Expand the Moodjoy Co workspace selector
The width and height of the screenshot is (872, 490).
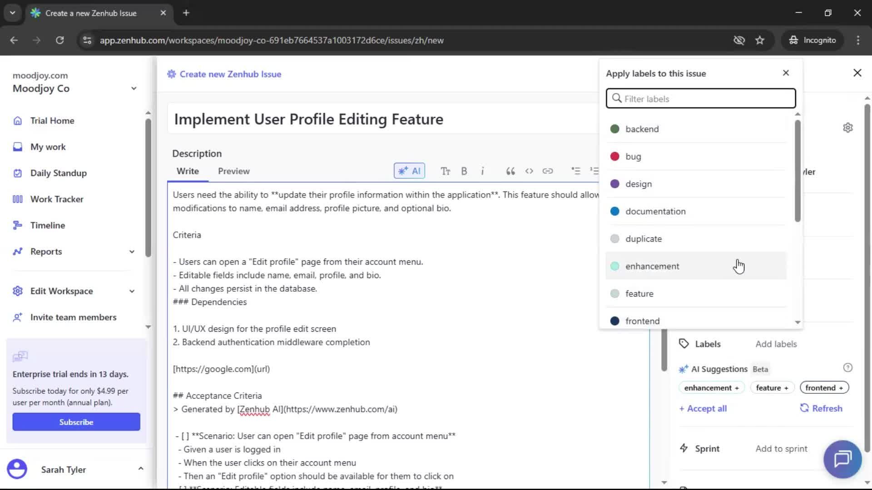point(134,88)
